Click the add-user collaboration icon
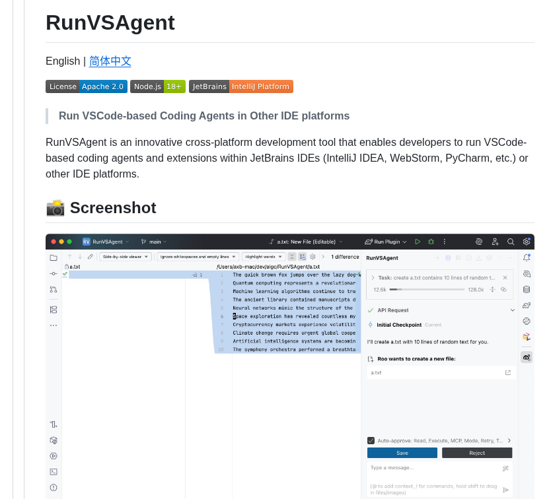The height and width of the screenshot is (499, 551). 495,242
